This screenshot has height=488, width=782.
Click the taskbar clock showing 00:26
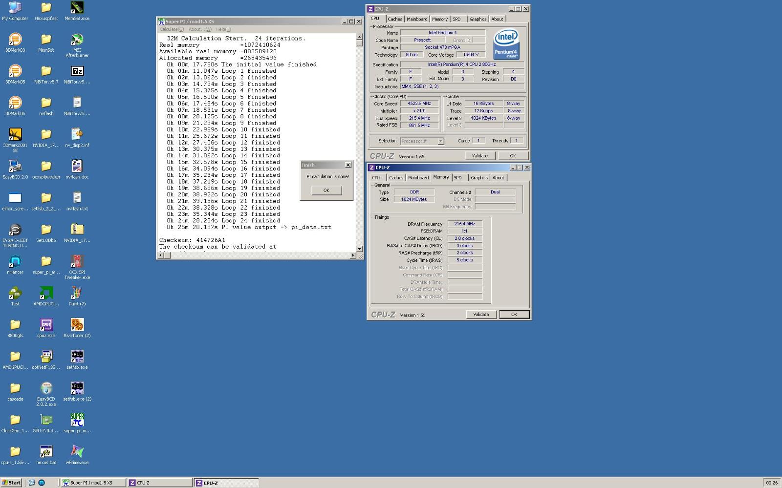point(772,483)
